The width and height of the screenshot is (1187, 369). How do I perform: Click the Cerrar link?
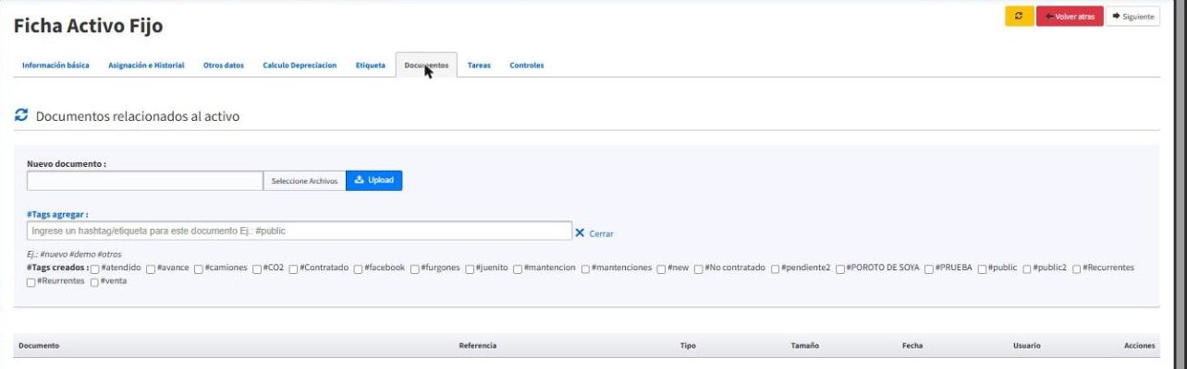pos(601,234)
